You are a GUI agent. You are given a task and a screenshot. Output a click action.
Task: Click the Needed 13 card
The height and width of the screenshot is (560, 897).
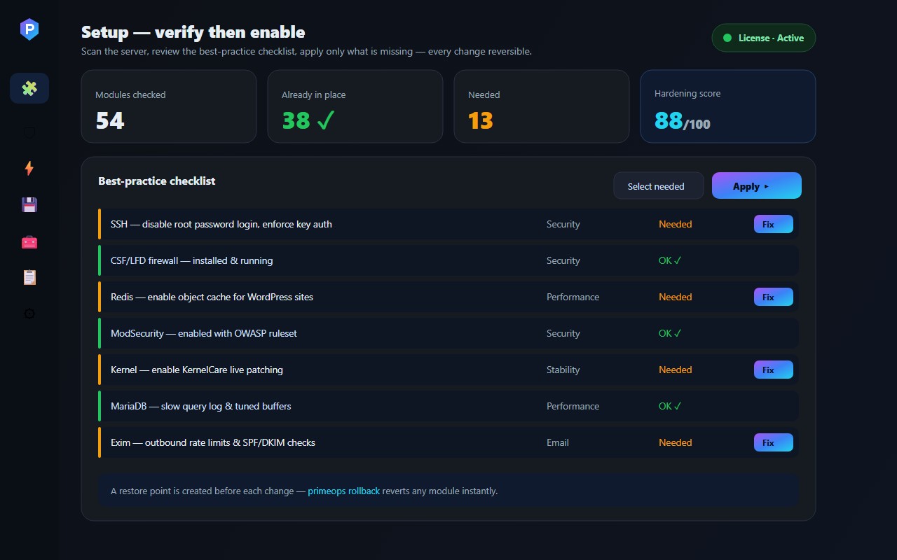[x=542, y=106]
